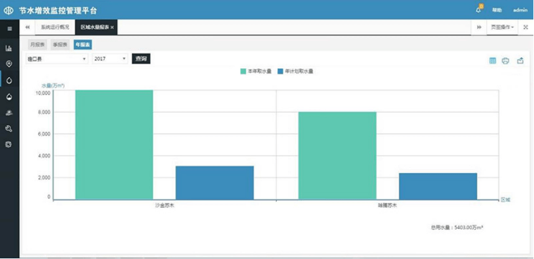
Task: Click the 帮助 help link
Action: tap(497, 10)
